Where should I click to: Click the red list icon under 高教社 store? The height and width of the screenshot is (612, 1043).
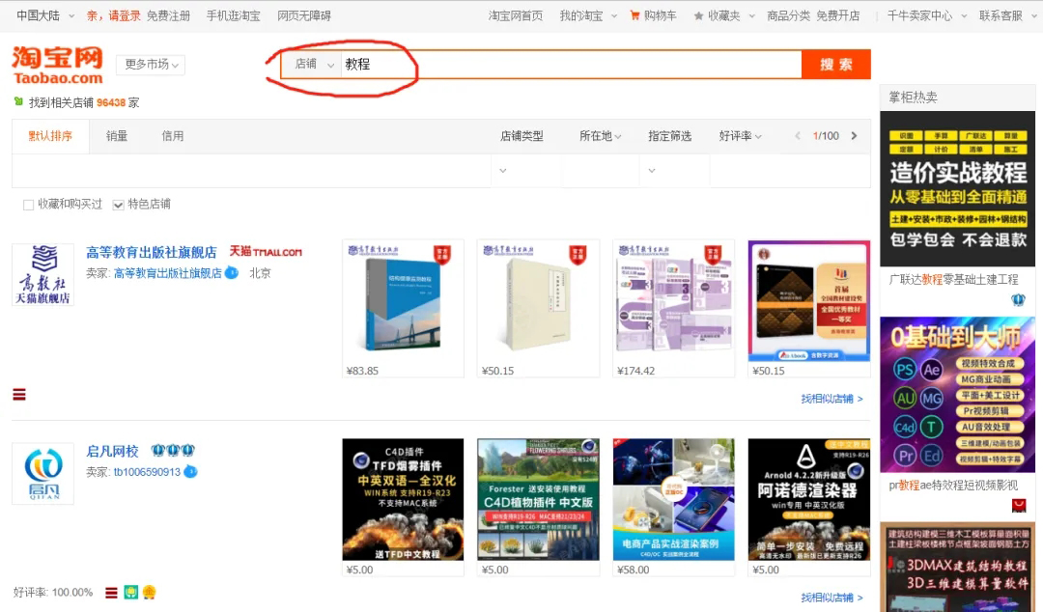19,395
